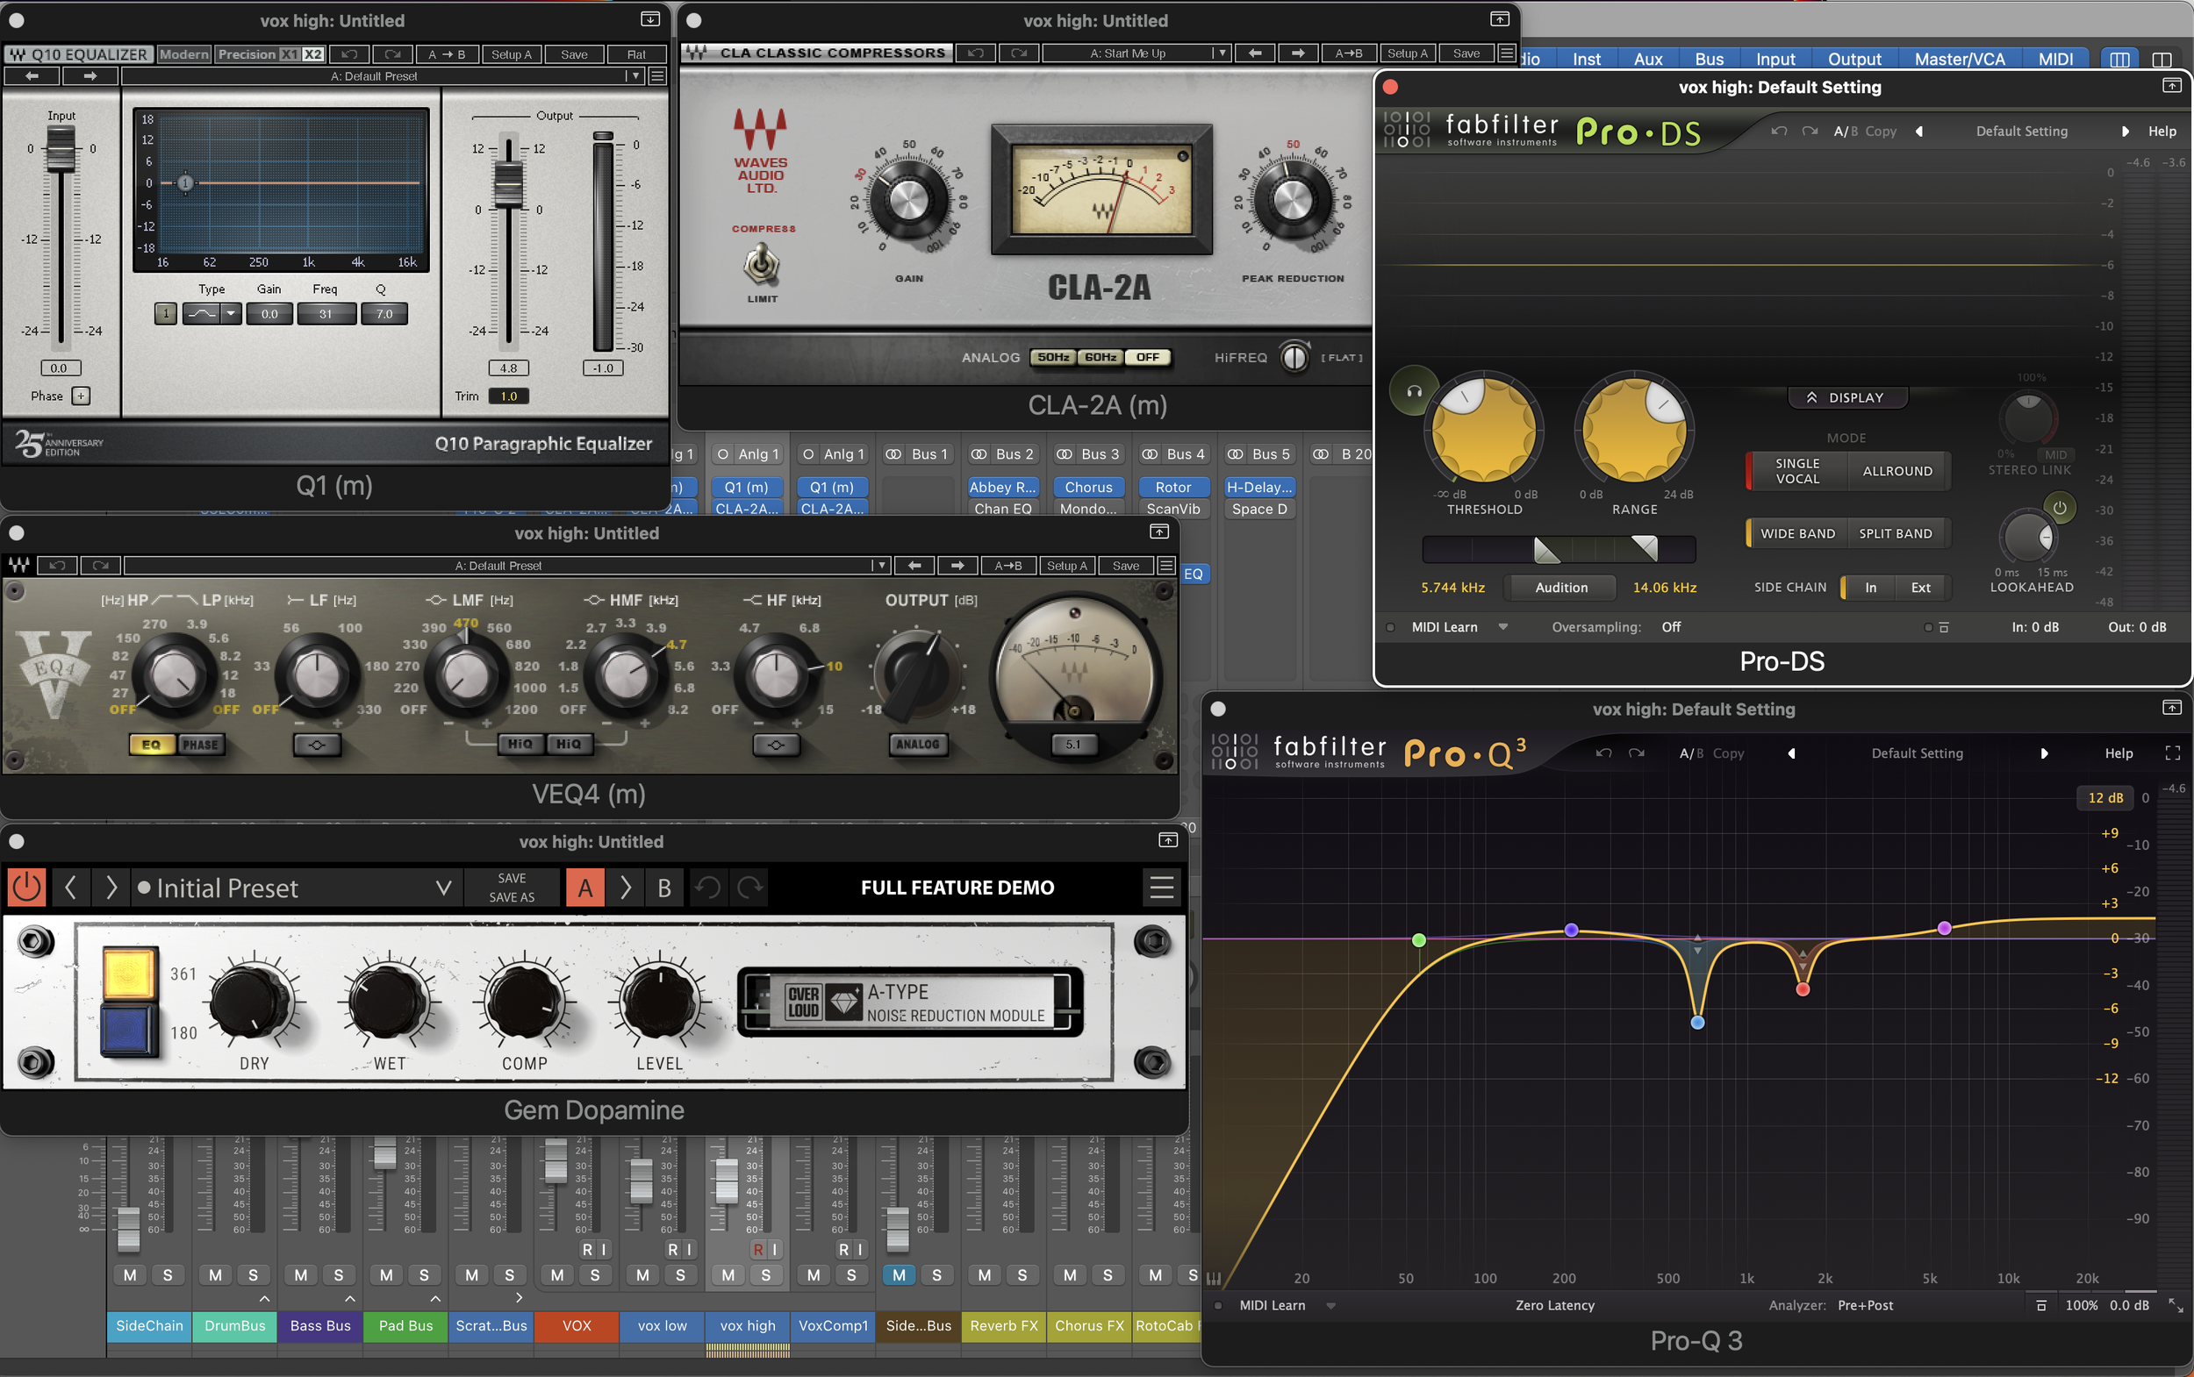Click the Gem Dopamine power icon
The height and width of the screenshot is (1377, 2194).
26,887
